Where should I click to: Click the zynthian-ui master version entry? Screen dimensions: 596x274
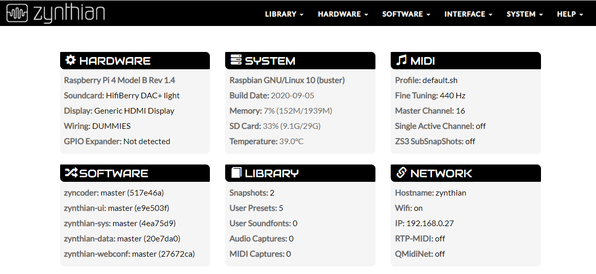click(x=116, y=208)
